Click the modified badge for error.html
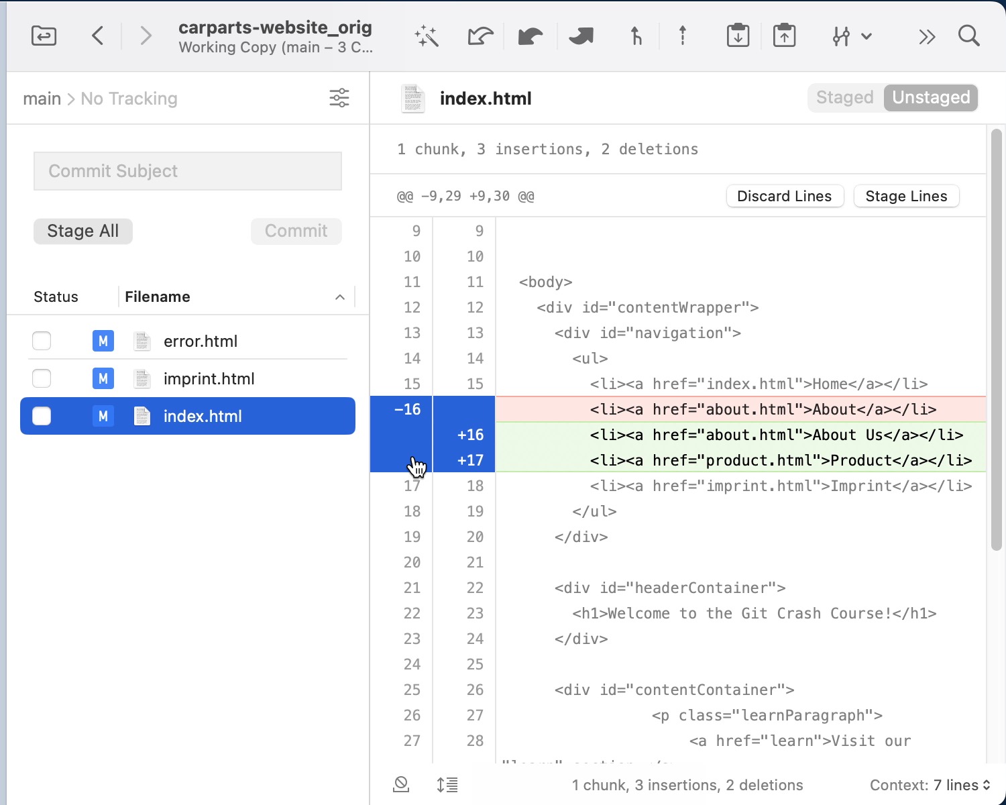This screenshot has width=1006, height=805. point(103,341)
